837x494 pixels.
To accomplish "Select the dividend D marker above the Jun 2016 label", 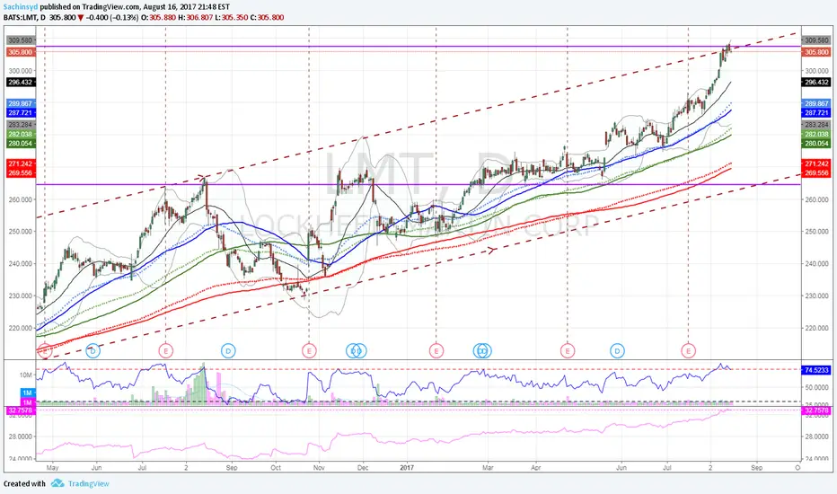I will point(93,351).
